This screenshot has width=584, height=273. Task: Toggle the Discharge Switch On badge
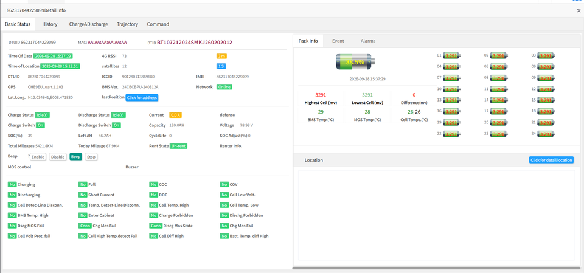(117, 125)
